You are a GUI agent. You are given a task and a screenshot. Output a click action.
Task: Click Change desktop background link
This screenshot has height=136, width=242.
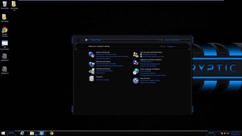[150, 64]
